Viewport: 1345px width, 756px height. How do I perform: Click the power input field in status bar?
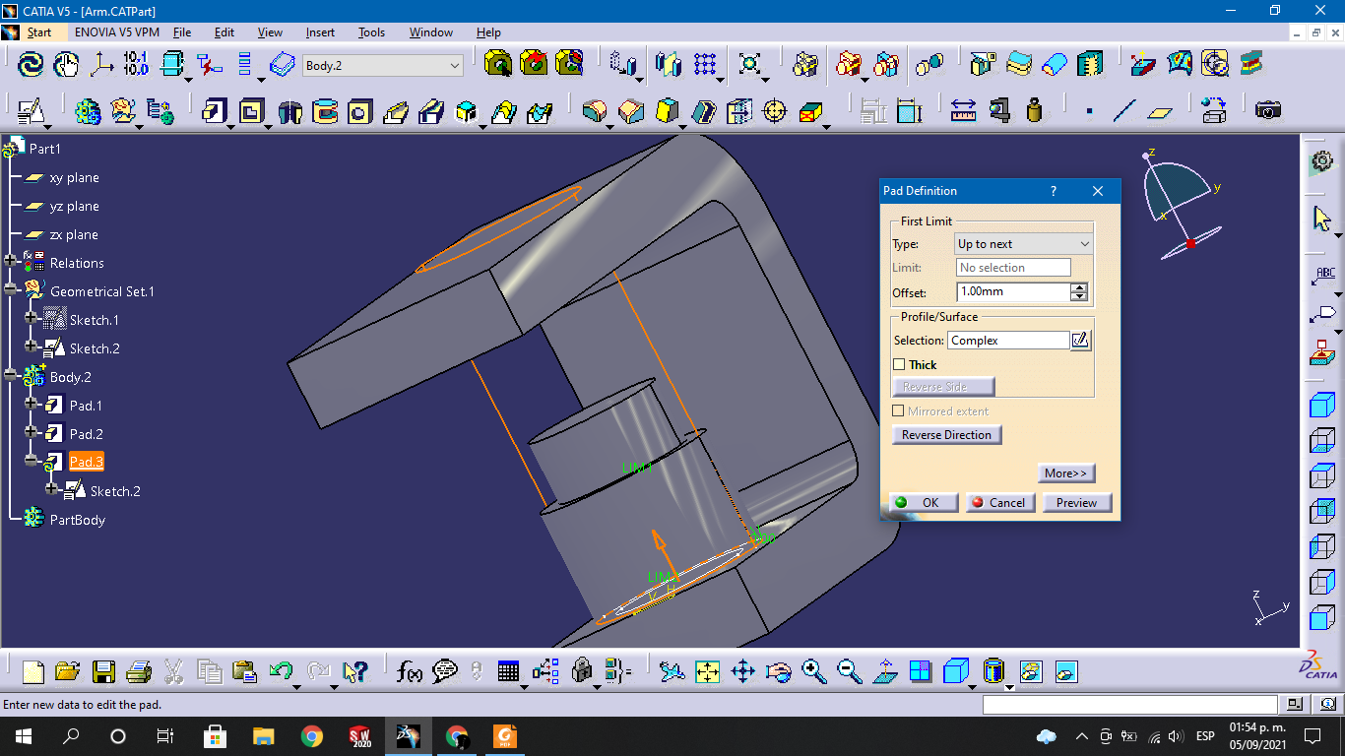1130,704
